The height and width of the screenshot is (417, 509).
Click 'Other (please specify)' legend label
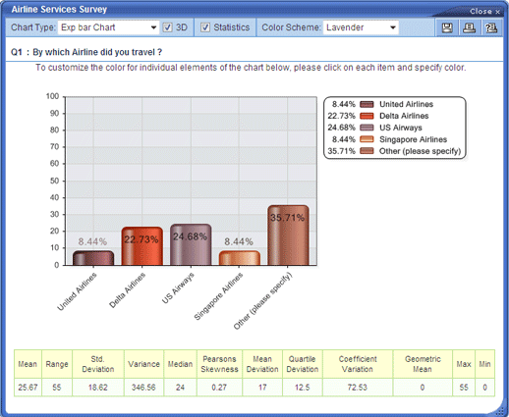(x=420, y=151)
